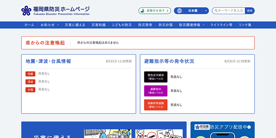Click the 地震・津波・台風情報 heading
This screenshot has height=138, width=276.
48,61
